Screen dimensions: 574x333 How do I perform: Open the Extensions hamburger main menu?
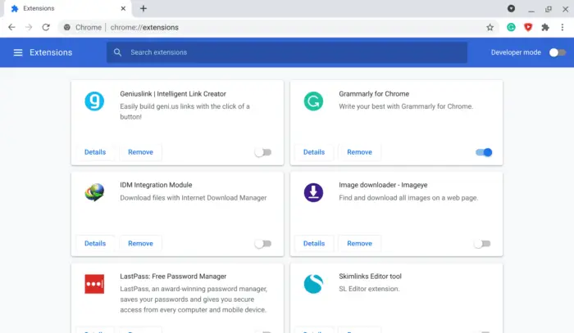pyautogui.click(x=18, y=52)
